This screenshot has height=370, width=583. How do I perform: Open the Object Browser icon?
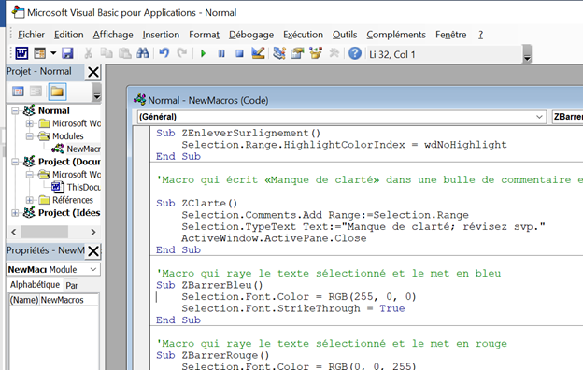(x=316, y=53)
